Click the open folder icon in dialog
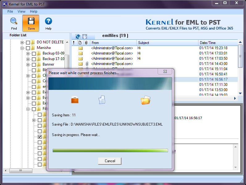 pos(146,100)
